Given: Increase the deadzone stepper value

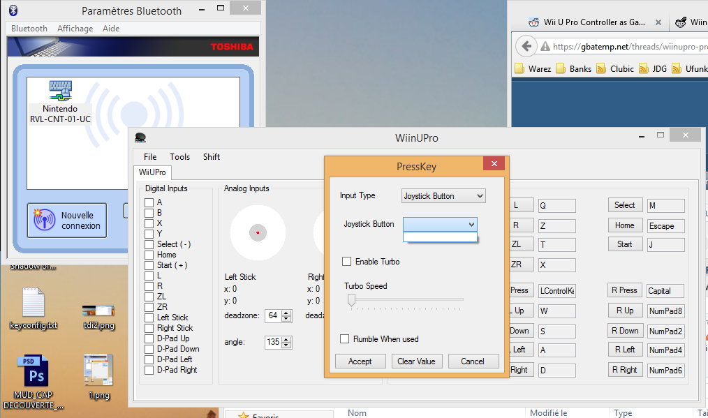Looking at the screenshot, I should (x=286, y=313).
